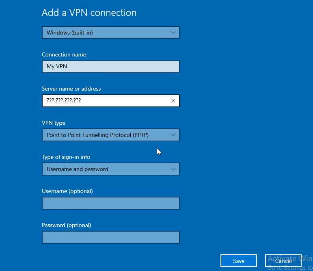Click the 'VPN type' label
The height and width of the screenshot is (271, 313).
[53, 123]
